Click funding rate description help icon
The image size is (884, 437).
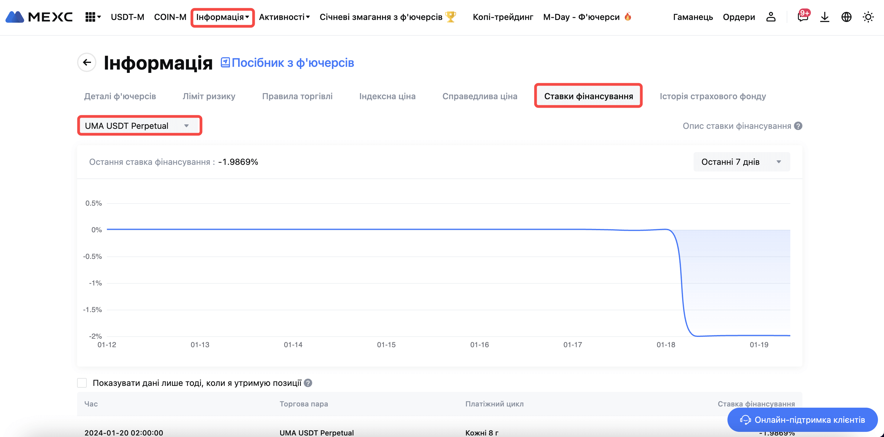coord(798,126)
